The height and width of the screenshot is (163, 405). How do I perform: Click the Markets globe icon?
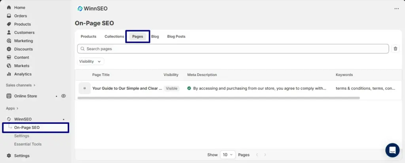(x=9, y=66)
